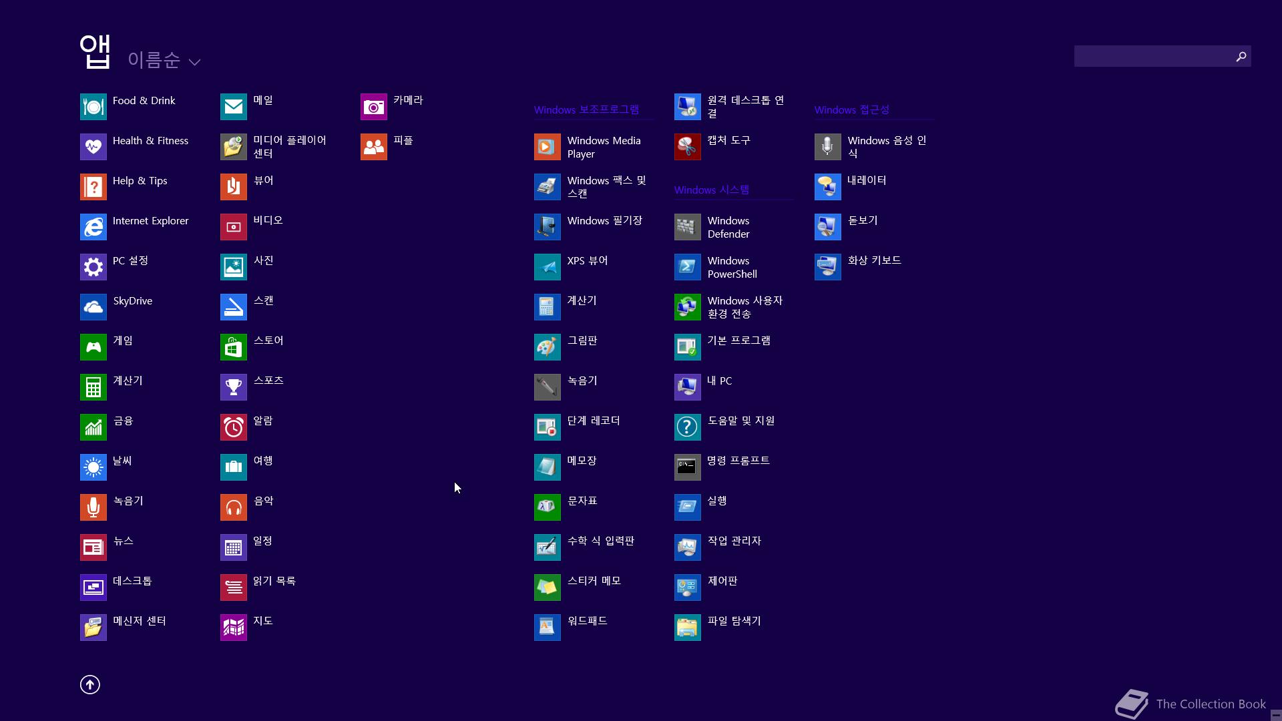Open 데스크톱 desktop icon

coord(93,587)
